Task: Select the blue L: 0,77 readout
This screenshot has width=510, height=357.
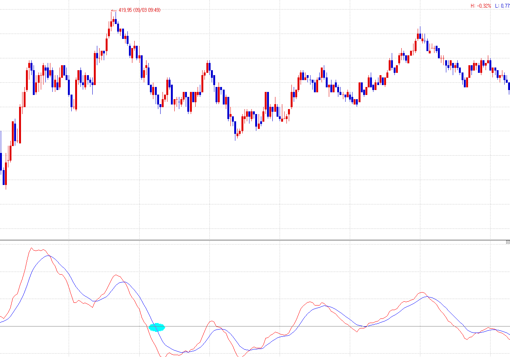Action: pyautogui.click(x=502, y=6)
